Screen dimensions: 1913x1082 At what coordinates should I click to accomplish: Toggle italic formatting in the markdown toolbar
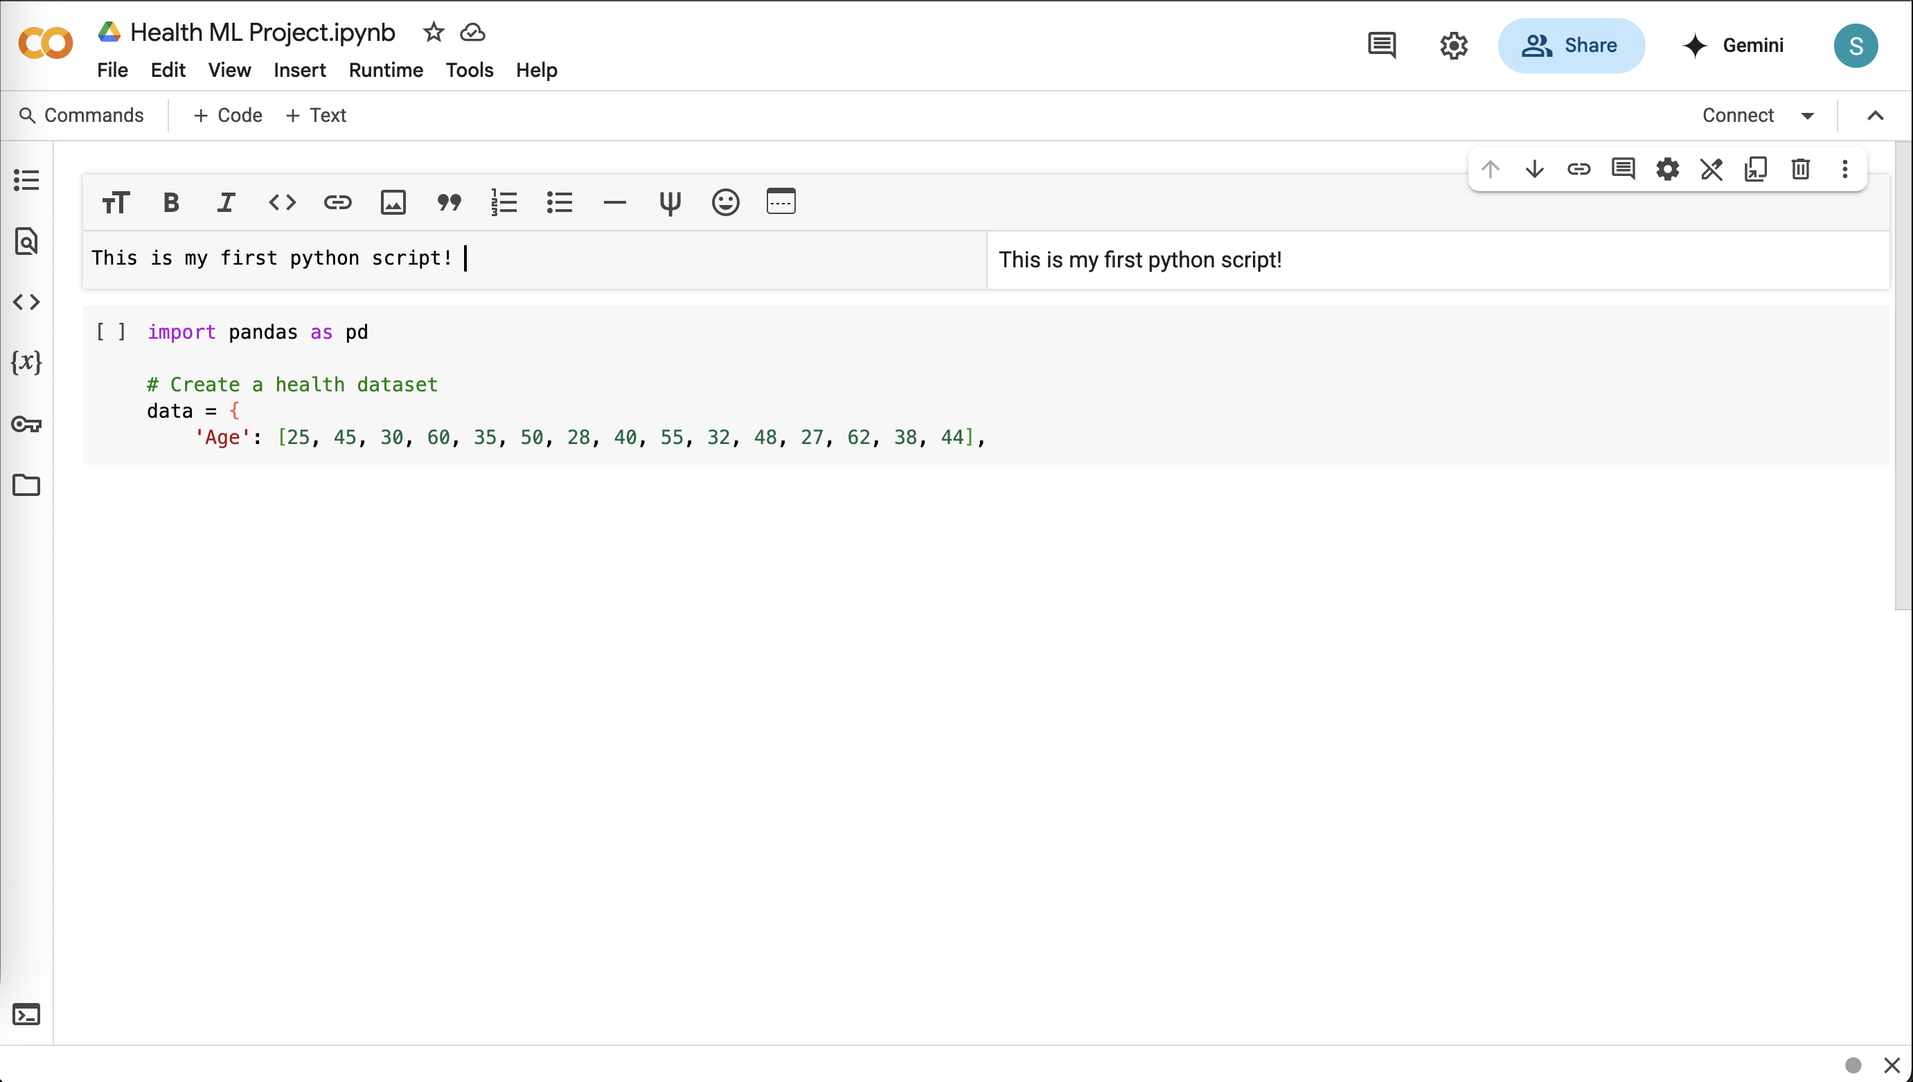click(x=226, y=202)
